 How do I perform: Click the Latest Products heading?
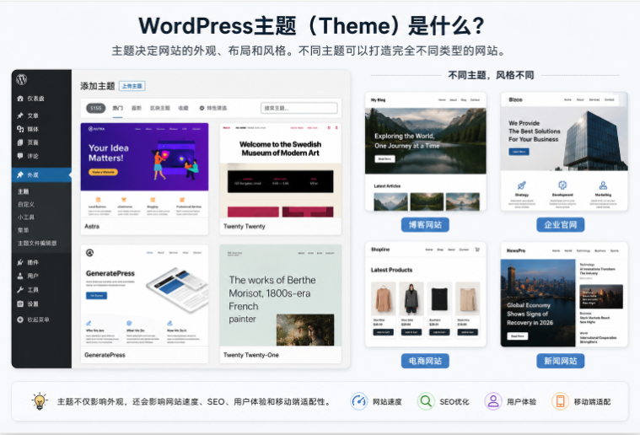391,270
